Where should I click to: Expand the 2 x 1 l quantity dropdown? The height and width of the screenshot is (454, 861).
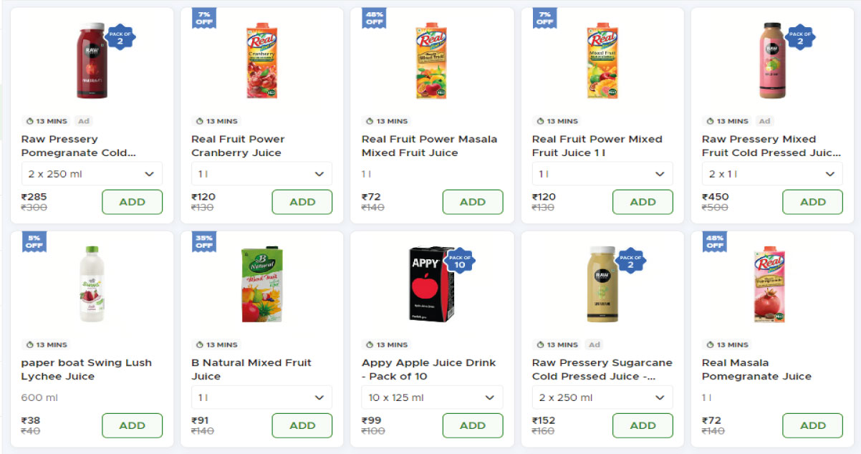pos(772,174)
